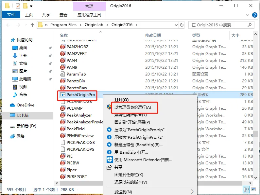Click the PatchOriginPro application icon
Screen dimensions: 260x195
[x=62, y=95]
